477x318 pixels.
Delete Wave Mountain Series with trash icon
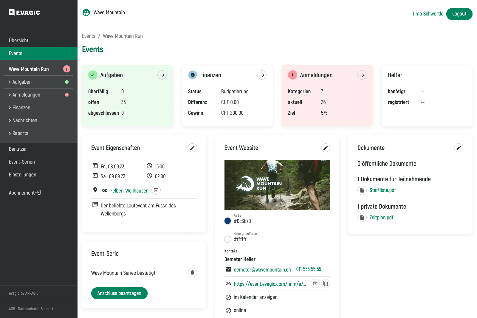[192, 273]
